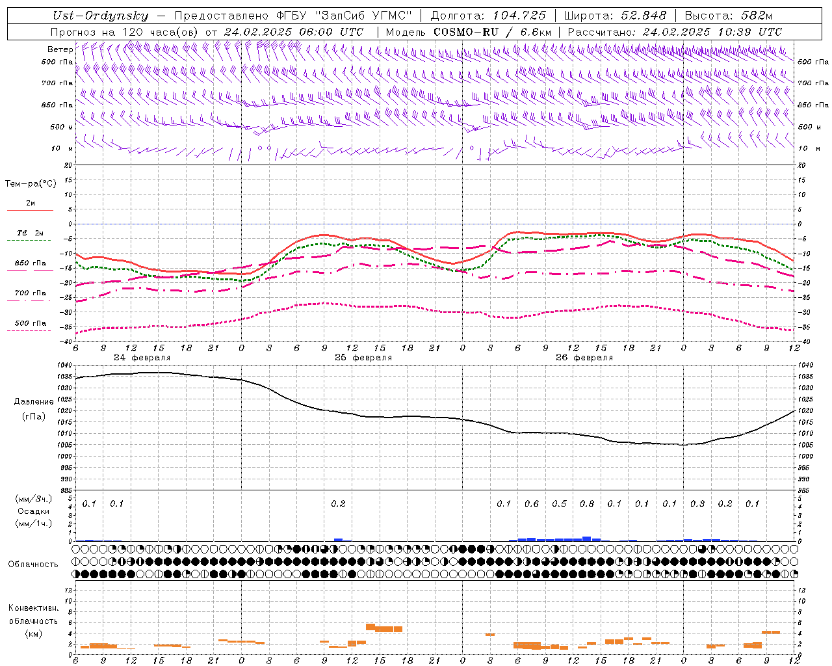
Task: Select the Долгота: 104.725 header field
Action: click(x=488, y=16)
